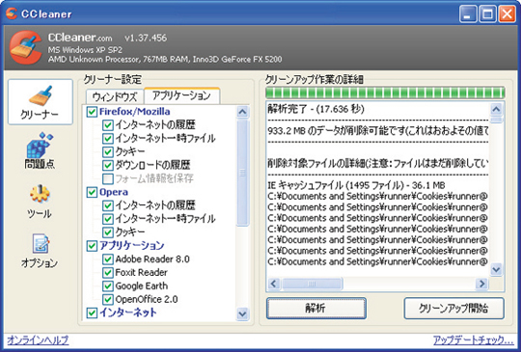
Task: Switch to the ウィンドウズ tab
Action: point(115,96)
